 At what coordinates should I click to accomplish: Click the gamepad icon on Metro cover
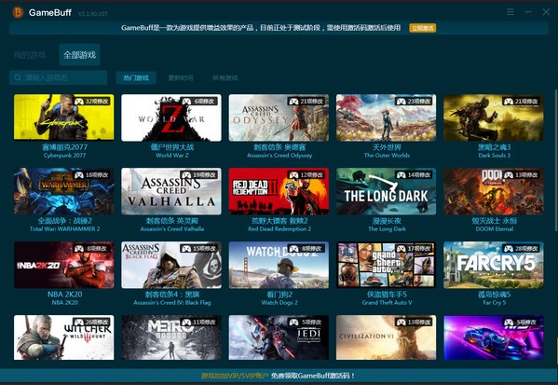pyautogui.click(x=186, y=323)
